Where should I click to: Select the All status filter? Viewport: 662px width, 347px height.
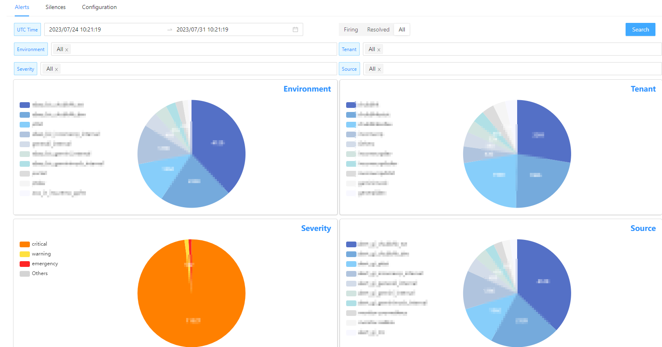(402, 29)
